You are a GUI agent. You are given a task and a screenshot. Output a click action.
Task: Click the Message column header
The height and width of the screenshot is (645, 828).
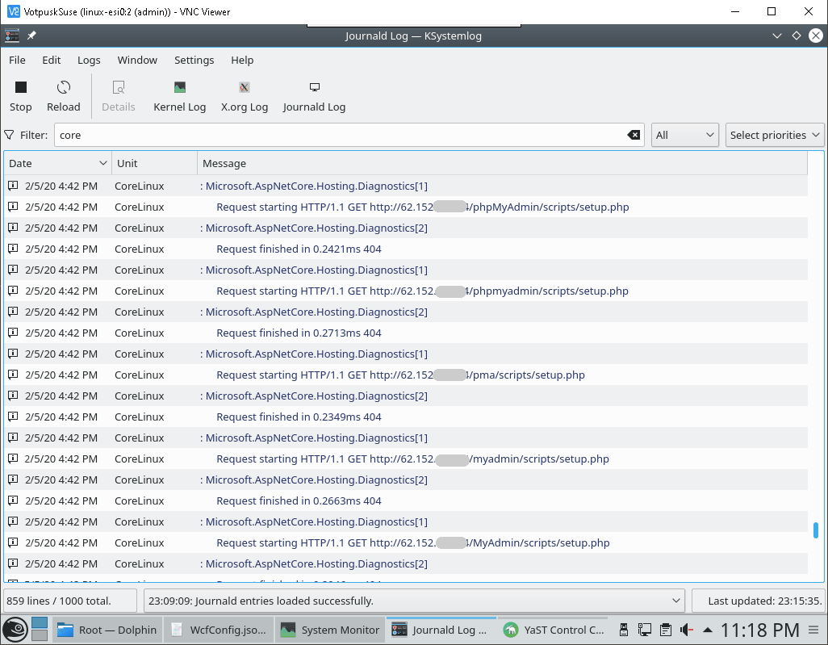point(502,163)
